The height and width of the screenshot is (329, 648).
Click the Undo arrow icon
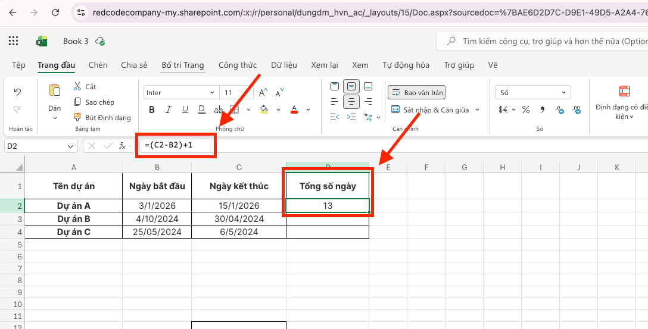point(17,92)
